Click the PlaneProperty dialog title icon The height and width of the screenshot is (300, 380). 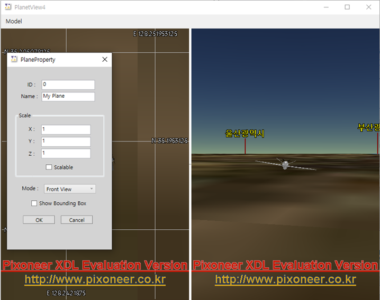coord(14,59)
